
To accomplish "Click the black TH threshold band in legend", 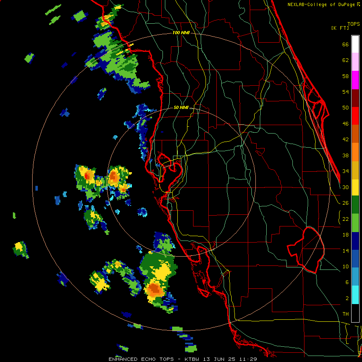I will point(355,313).
